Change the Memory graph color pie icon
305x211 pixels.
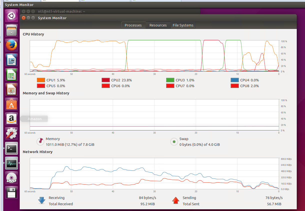pyautogui.click(x=40, y=142)
